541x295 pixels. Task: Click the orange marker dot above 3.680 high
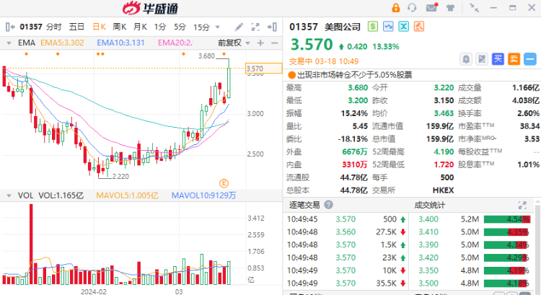pyautogui.click(x=224, y=54)
